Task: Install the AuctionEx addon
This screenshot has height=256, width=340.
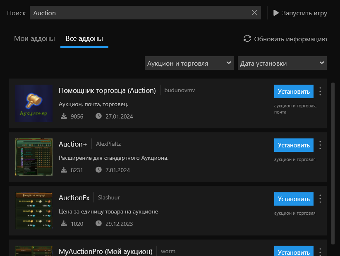Action: point(294,199)
